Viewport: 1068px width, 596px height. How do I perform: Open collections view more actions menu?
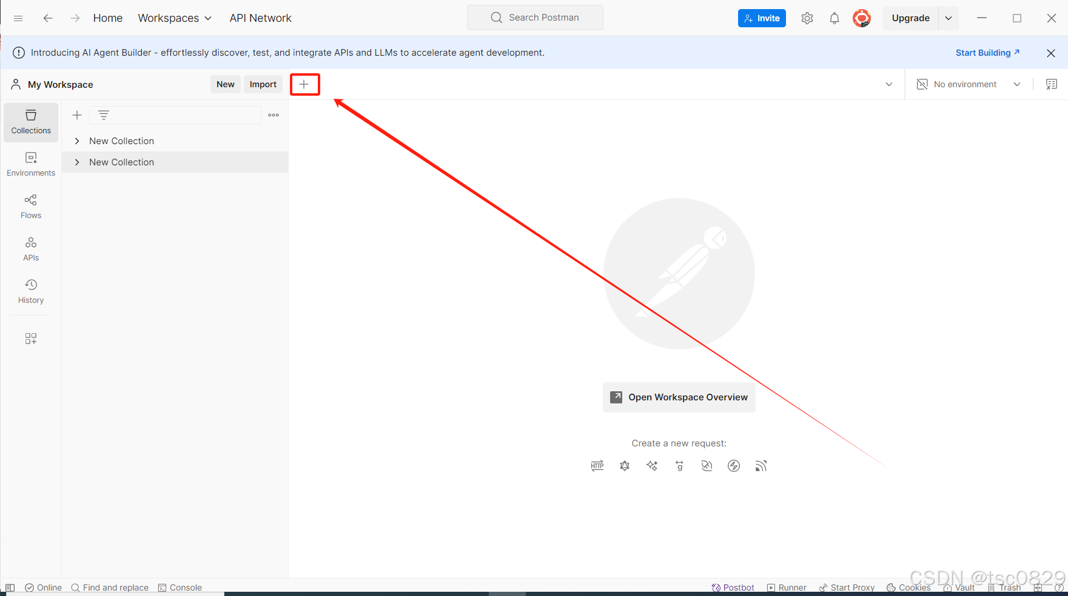274,115
